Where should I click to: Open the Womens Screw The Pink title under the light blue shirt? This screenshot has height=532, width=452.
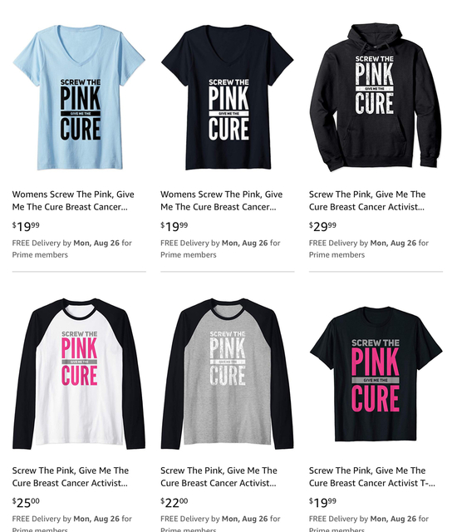pyautogui.click(x=73, y=200)
